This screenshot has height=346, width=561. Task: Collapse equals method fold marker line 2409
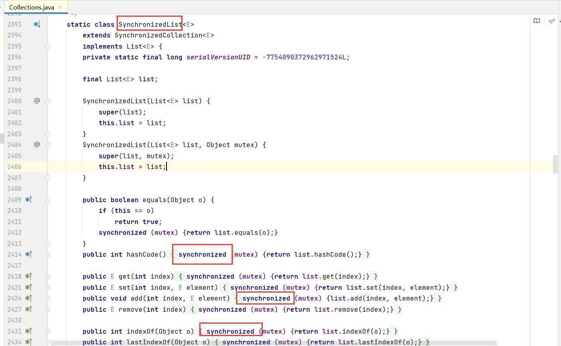click(48, 200)
